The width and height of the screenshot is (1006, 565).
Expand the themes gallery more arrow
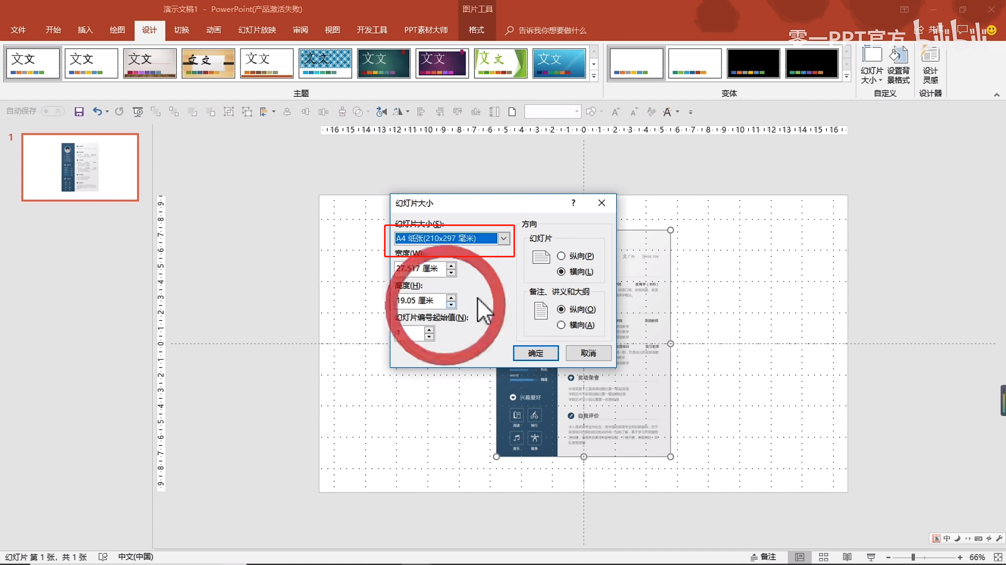tap(594, 76)
